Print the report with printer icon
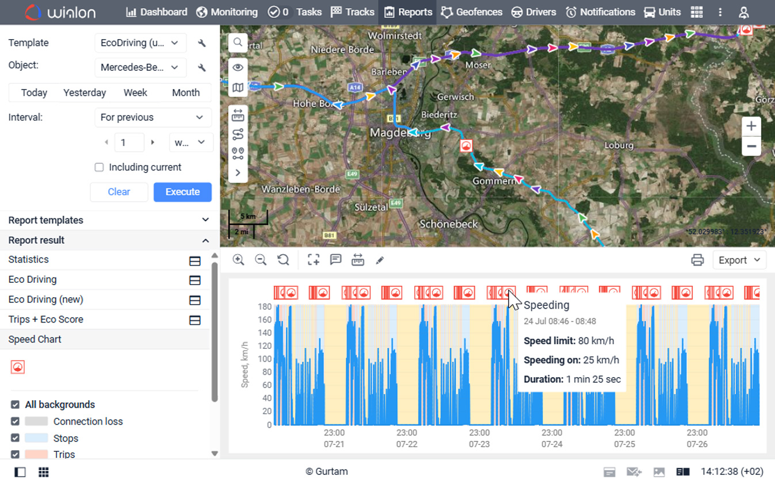Viewport: 775px width, 484px height. 697,260
